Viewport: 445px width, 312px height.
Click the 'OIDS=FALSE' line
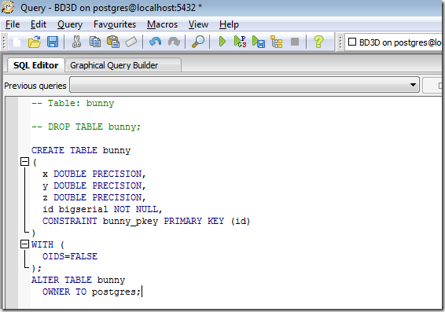[x=70, y=256]
